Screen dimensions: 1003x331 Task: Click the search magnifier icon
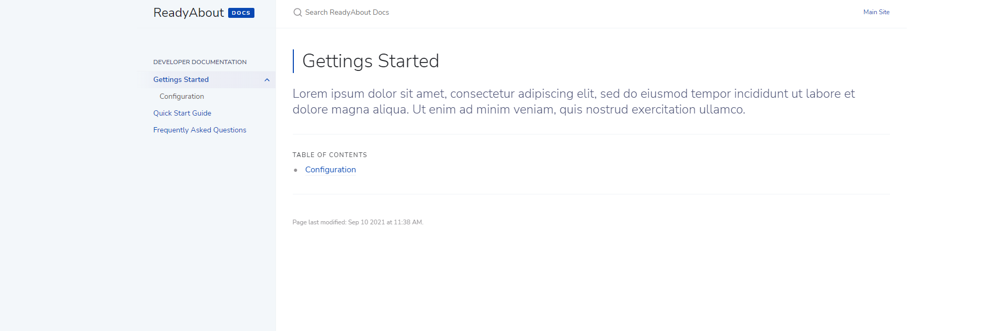[298, 12]
